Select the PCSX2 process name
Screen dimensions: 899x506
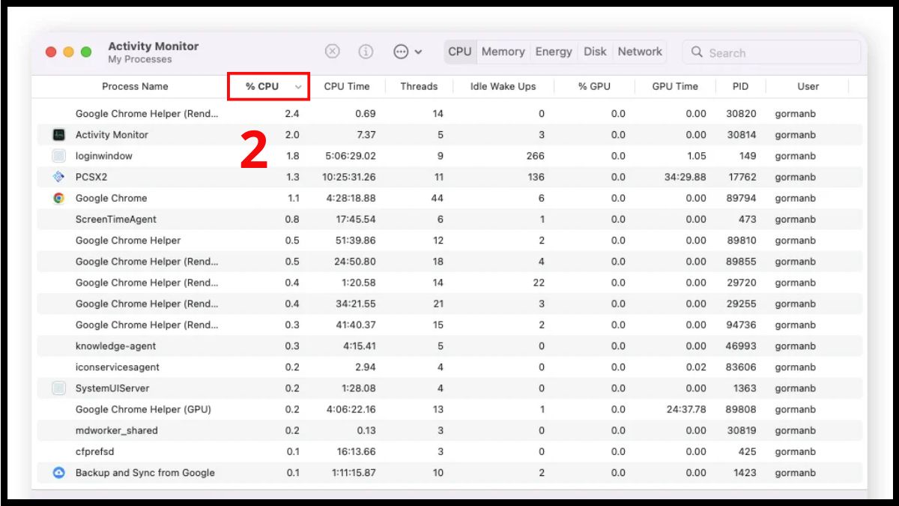click(x=91, y=177)
